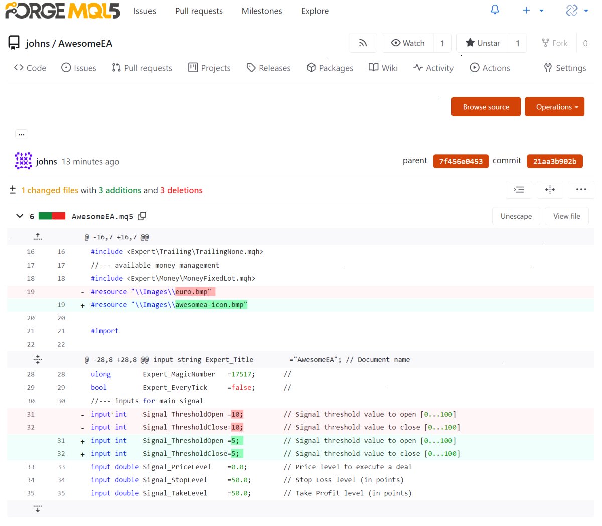Collapse the AwesomeEA.mq5 file diff chevron
Screen dimensions: 602x526
20,216
